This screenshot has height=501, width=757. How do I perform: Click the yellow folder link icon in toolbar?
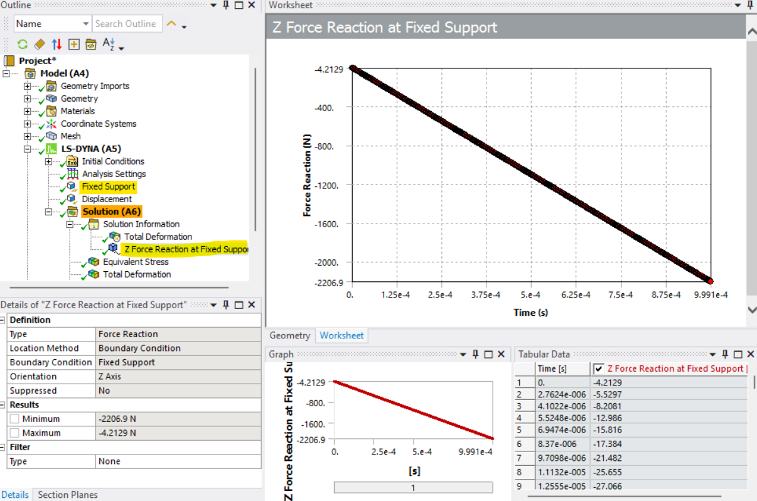point(91,45)
